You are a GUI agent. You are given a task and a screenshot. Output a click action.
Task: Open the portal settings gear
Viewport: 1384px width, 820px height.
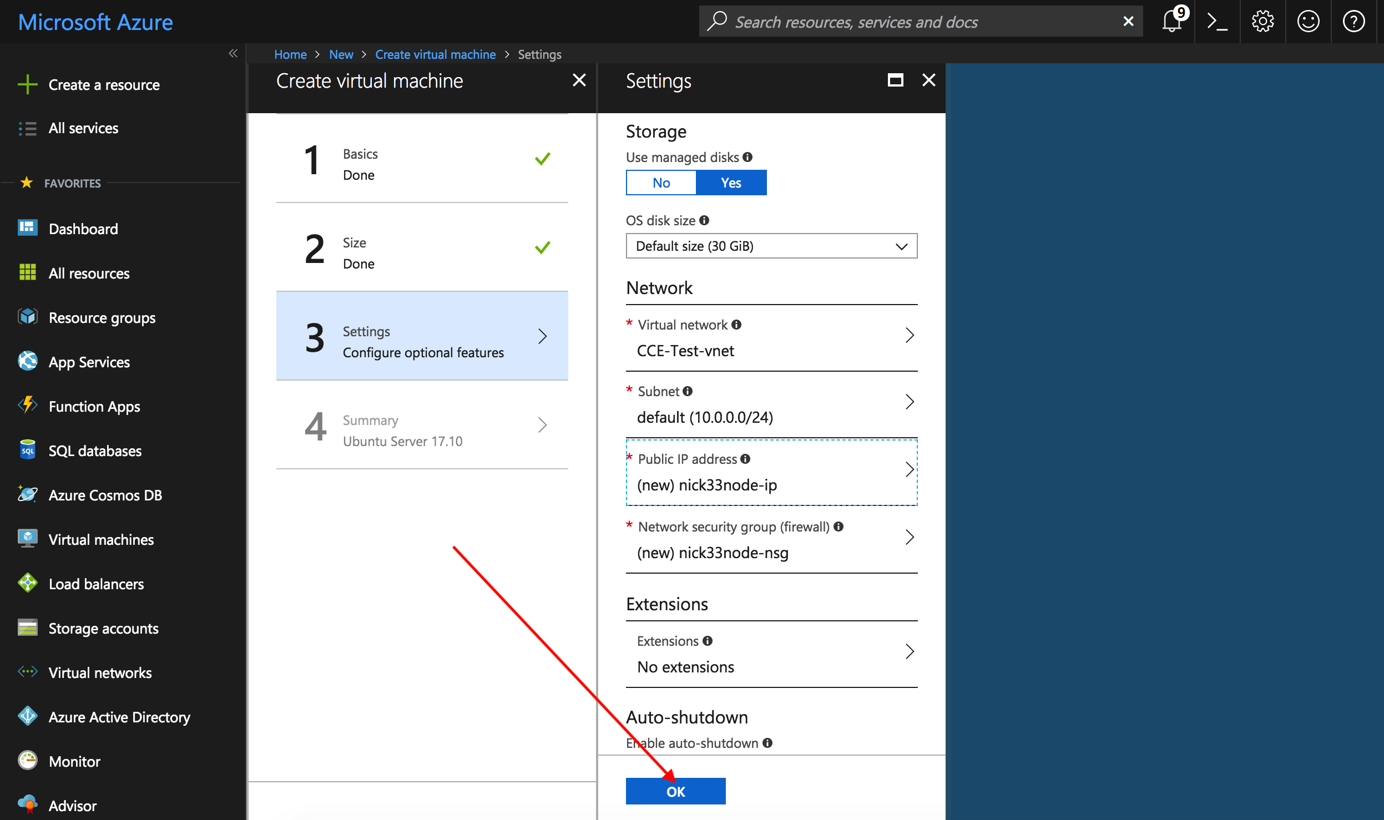[1262, 22]
